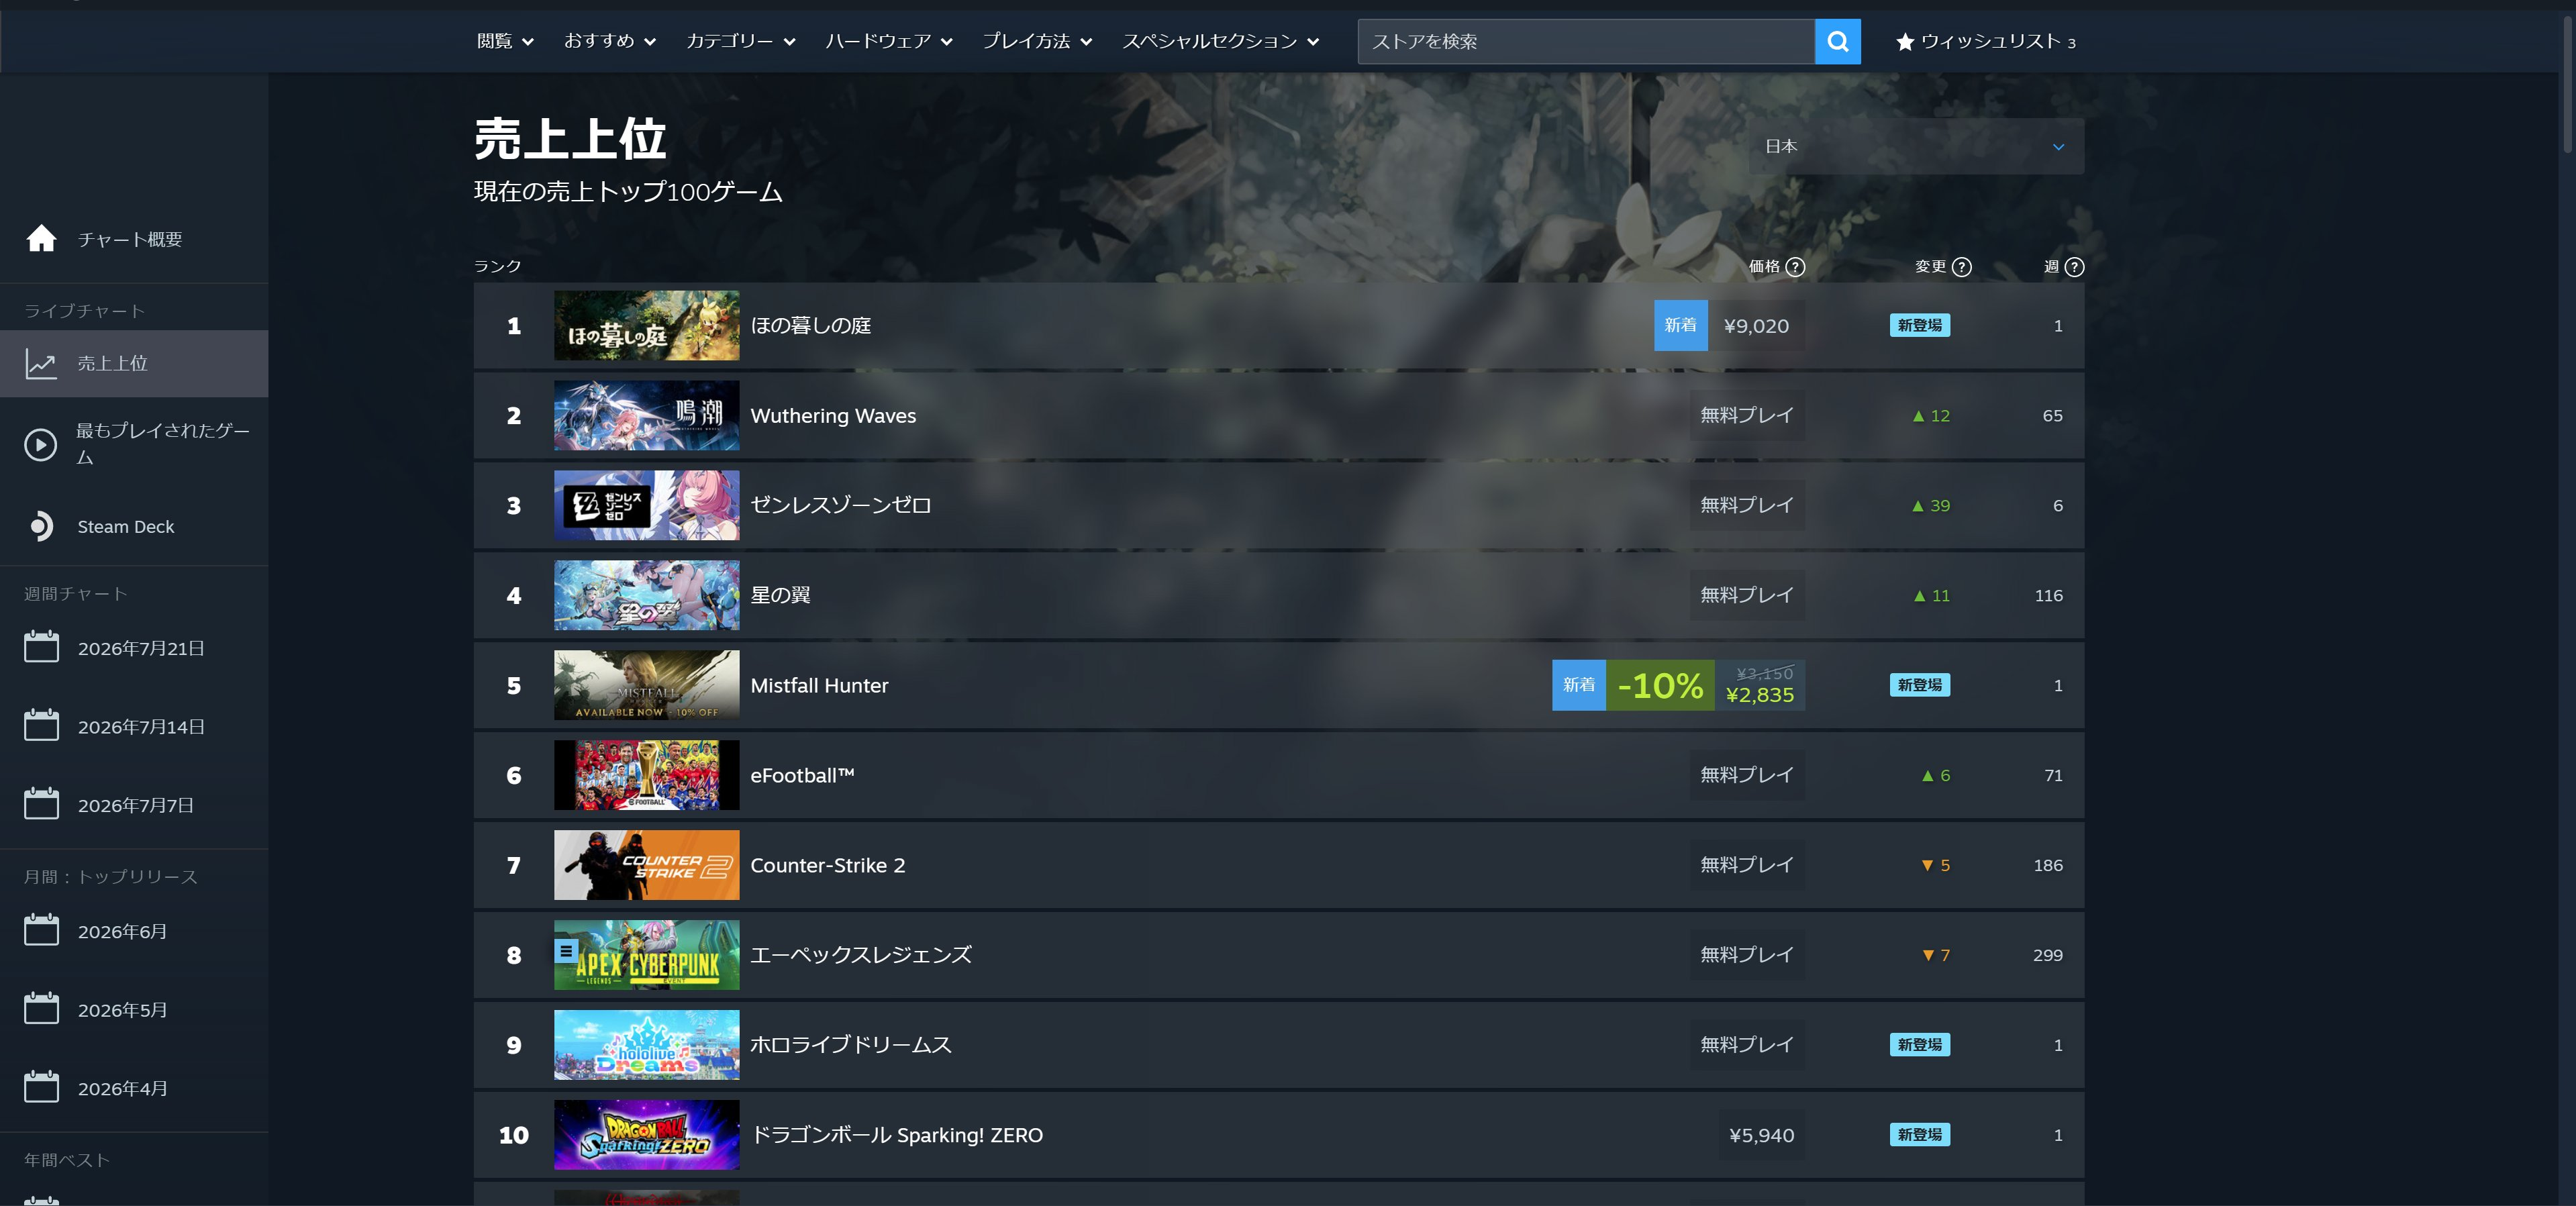Click the 売上上位 chart line icon

coord(41,364)
